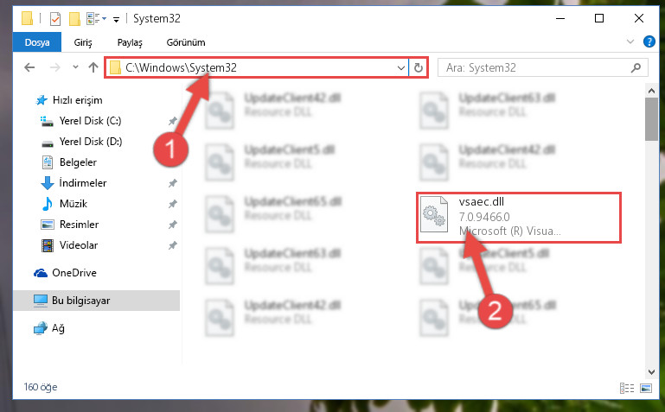Unpin İndirmeler from quick access
Image resolution: width=665 pixels, height=412 pixels.
[x=172, y=183]
